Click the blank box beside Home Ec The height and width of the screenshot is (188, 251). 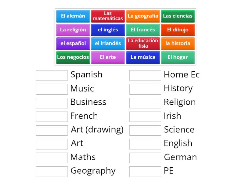click(x=145, y=76)
